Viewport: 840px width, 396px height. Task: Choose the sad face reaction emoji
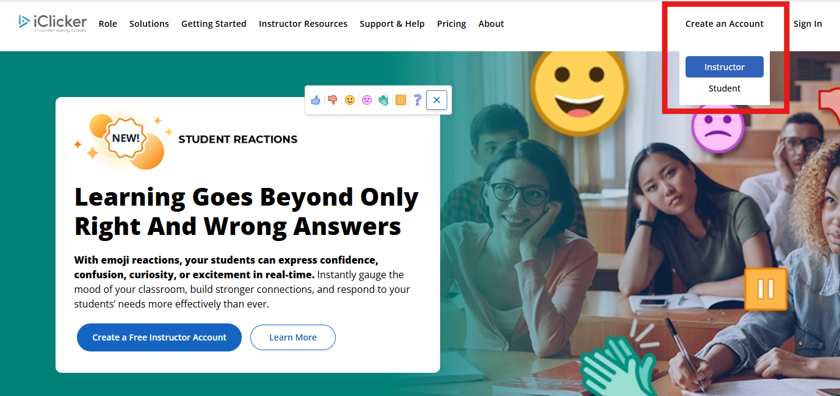click(367, 100)
